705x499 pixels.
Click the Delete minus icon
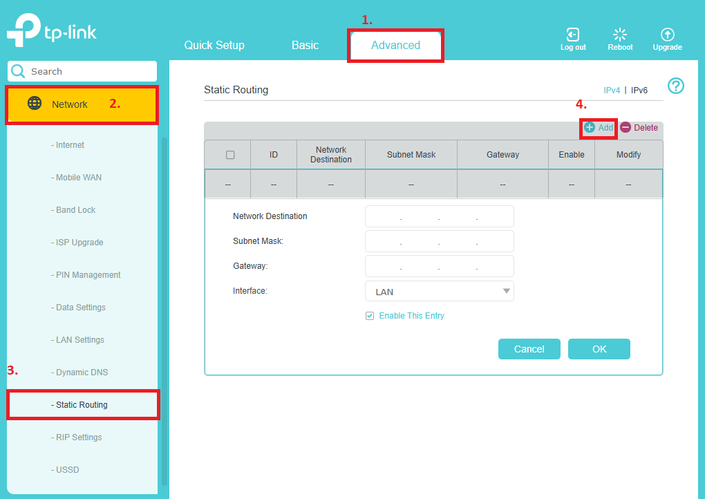(x=626, y=128)
